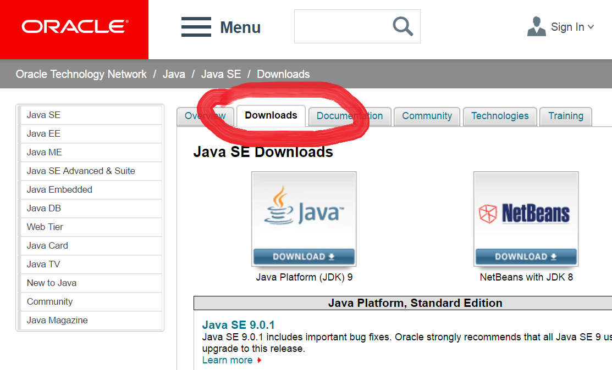This screenshot has height=370, width=612.
Task: Switch to the Training tab
Action: (566, 116)
